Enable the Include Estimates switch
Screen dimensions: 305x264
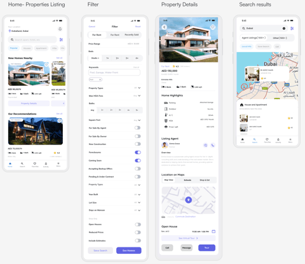[x=138, y=240]
